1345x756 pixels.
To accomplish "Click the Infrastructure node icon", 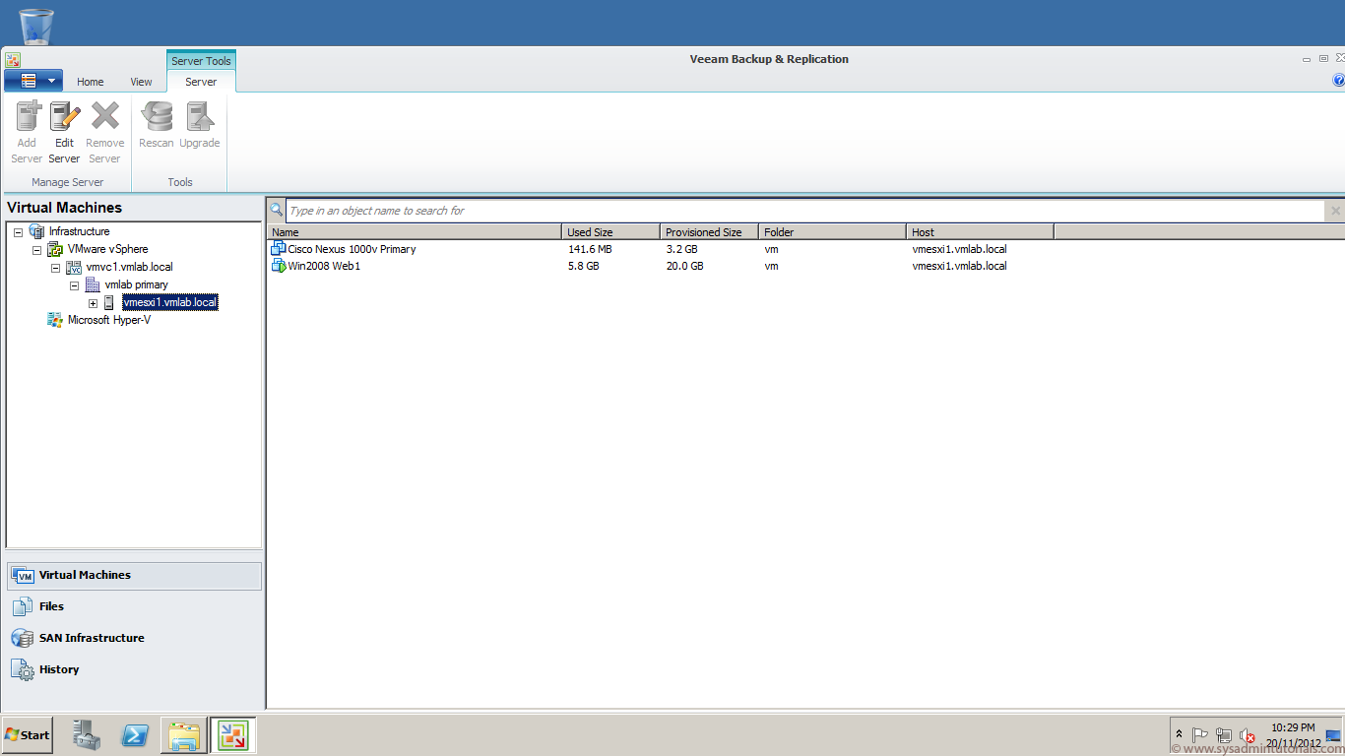I will (x=37, y=231).
